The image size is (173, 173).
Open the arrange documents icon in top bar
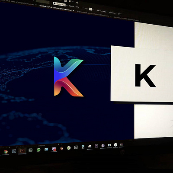[70, 1]
